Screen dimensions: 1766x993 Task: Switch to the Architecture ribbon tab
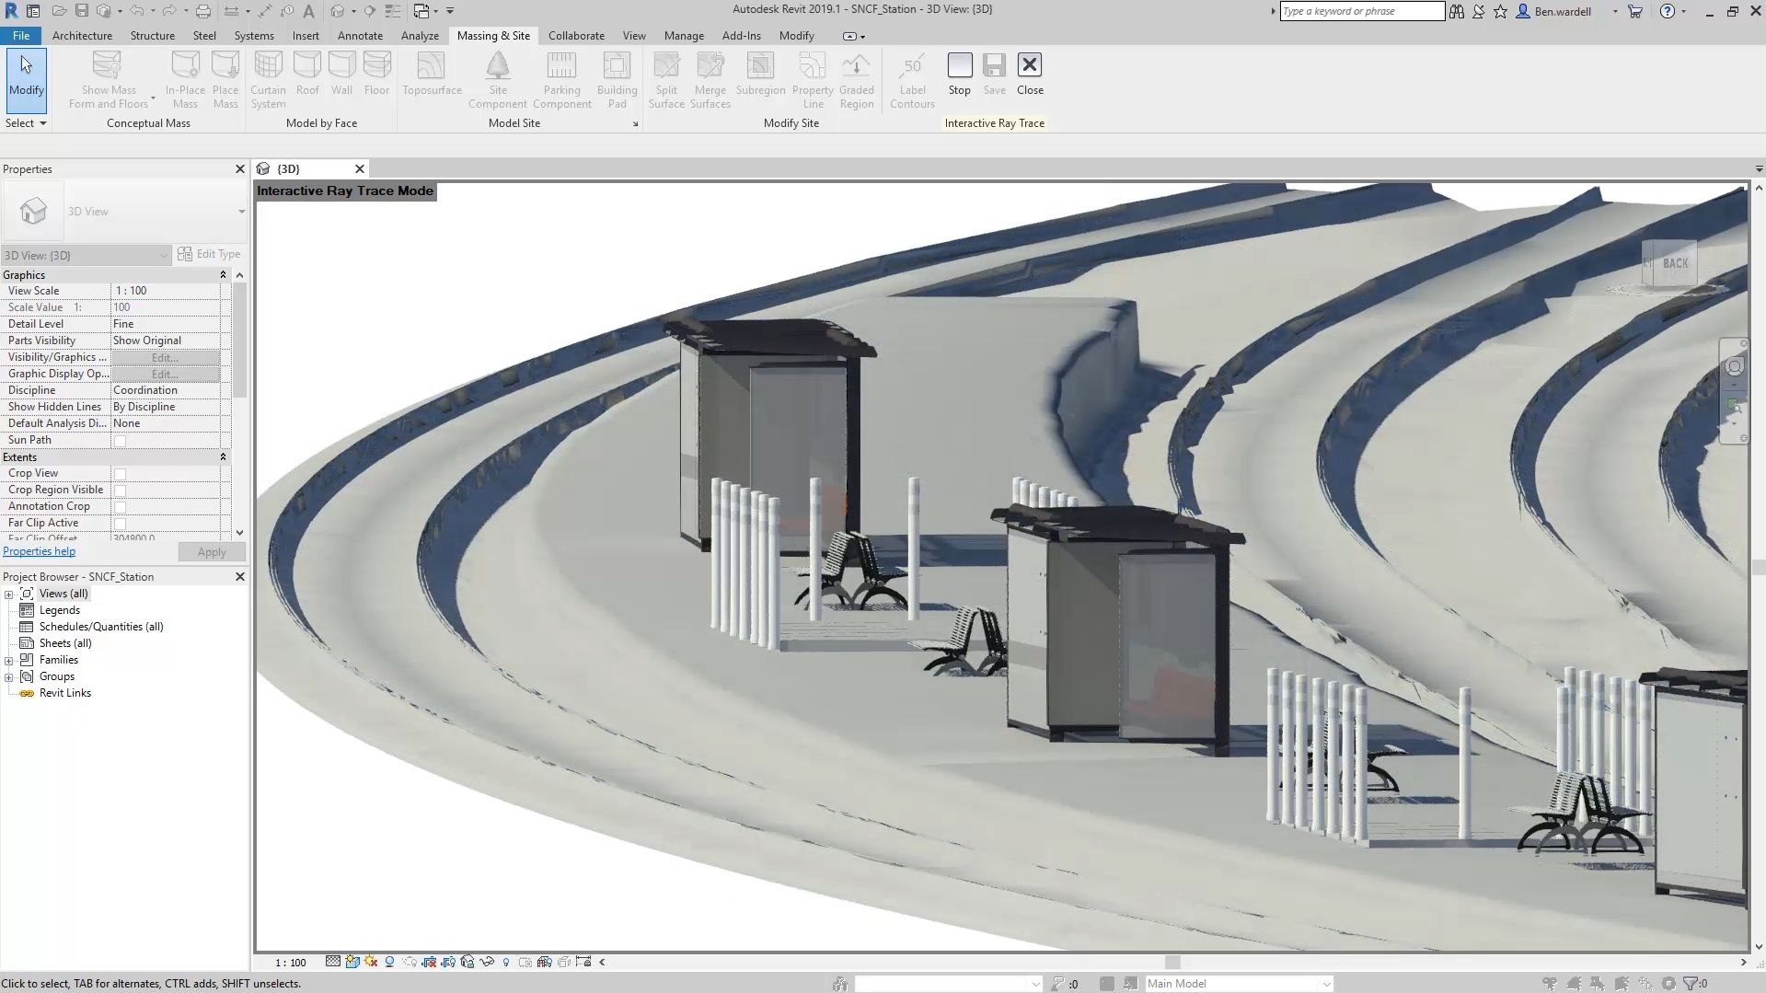pos(82,36)
